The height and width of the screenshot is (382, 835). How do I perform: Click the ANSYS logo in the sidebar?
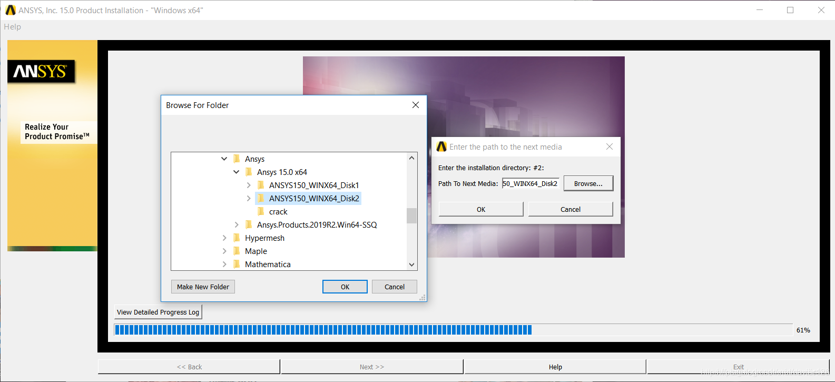coord(41,71)
